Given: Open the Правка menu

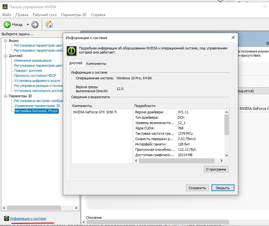Looking at the screenshot, I should [22, 15].
